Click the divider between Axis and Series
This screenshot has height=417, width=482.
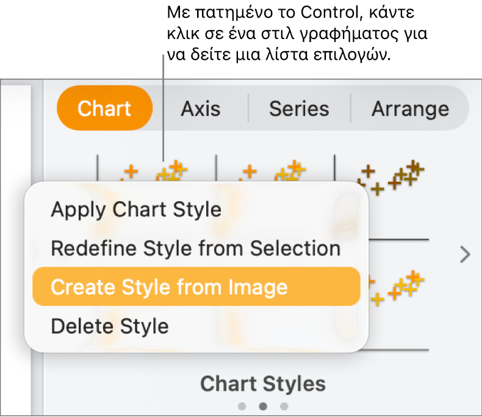click(x=248, y=109)
